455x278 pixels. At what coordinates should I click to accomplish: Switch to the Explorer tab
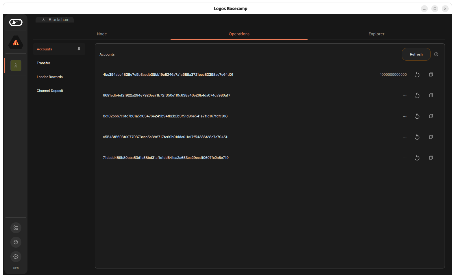[x=376, y=34]
